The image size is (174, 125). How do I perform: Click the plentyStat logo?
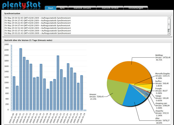pyautogui.click(x=21, y=5)
